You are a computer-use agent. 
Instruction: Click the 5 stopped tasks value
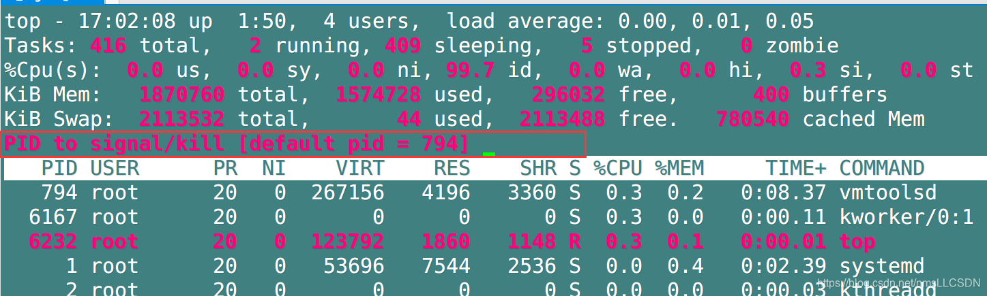(x=587, y=46)
